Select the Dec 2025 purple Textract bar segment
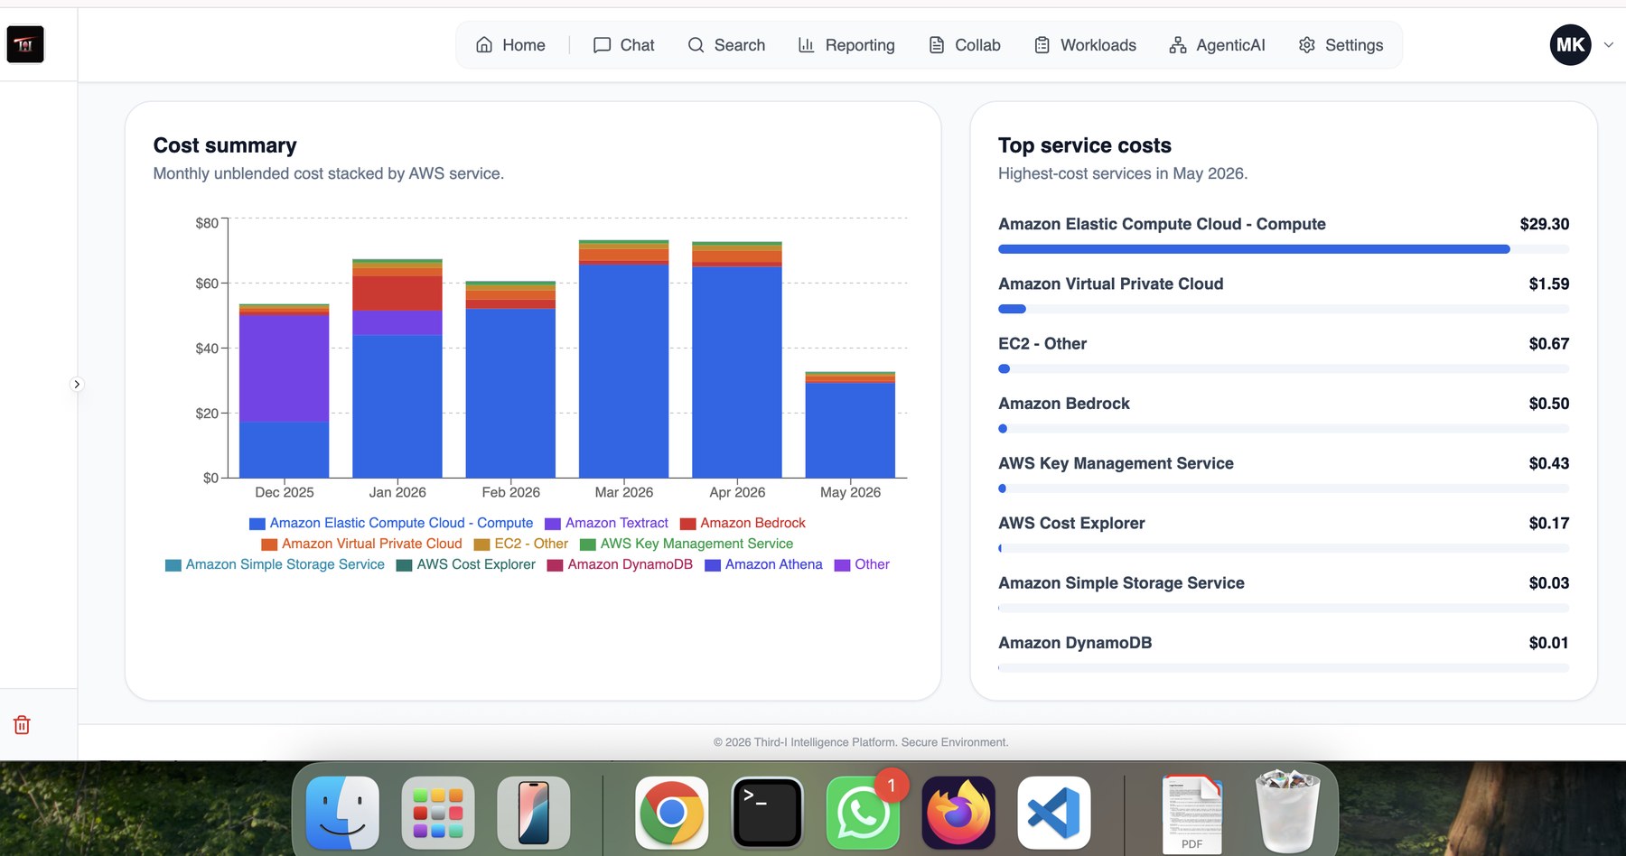The image size is (1626, 856). click(285, 368)
